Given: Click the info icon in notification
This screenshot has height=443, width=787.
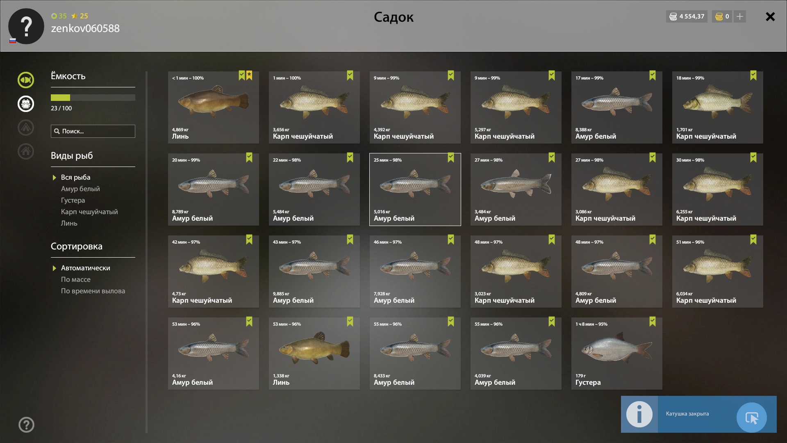Looking at the screenshot, I should tap(639, 414).
